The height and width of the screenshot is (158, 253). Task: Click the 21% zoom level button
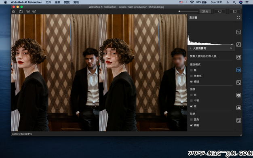(205, 11)
